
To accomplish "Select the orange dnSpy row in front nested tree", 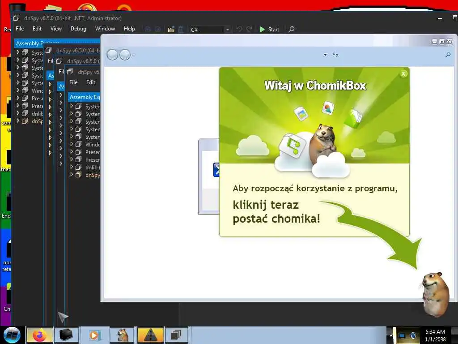I will click(85, 175).
